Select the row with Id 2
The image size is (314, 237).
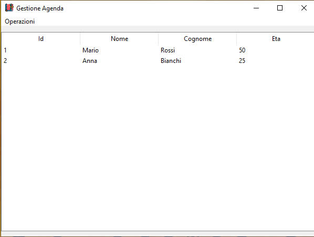click(x=158, y=61)
